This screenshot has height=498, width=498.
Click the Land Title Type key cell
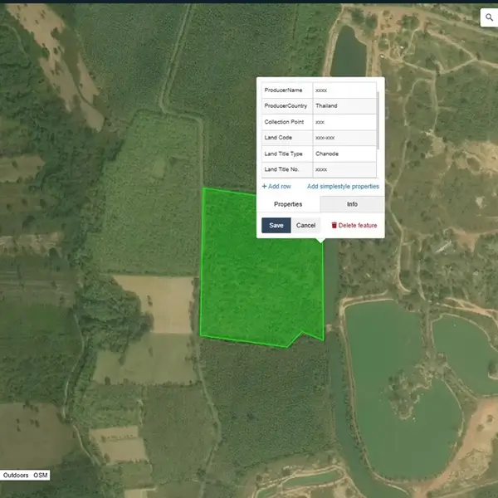[x=286, y=154]
